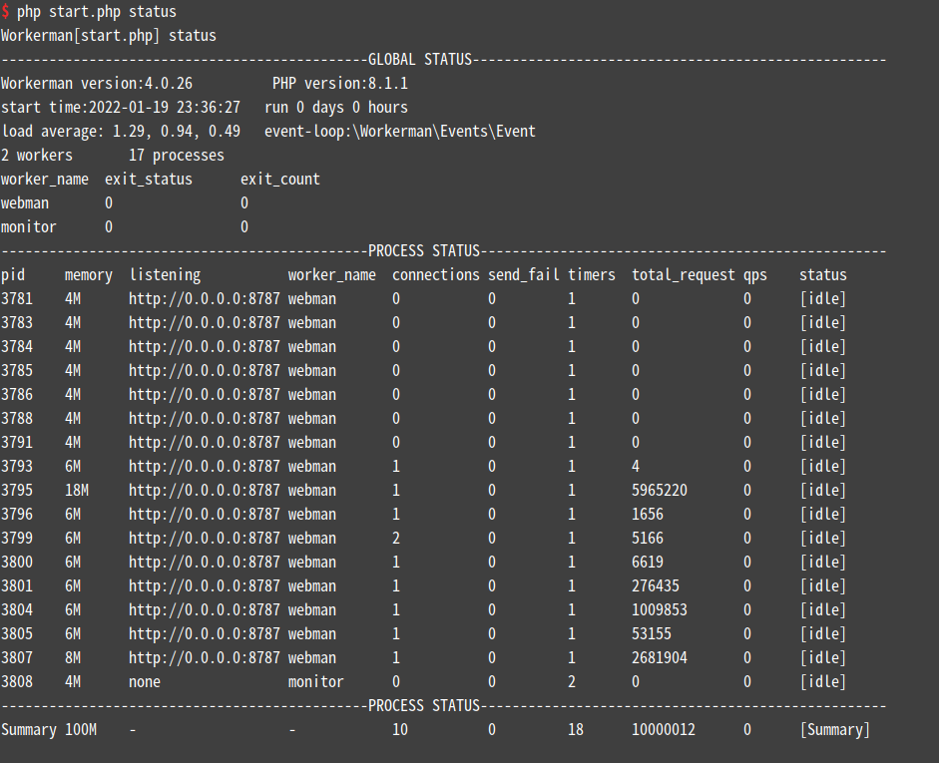
Task: Click total_request value 6619
Action: [x=648, y=563]
